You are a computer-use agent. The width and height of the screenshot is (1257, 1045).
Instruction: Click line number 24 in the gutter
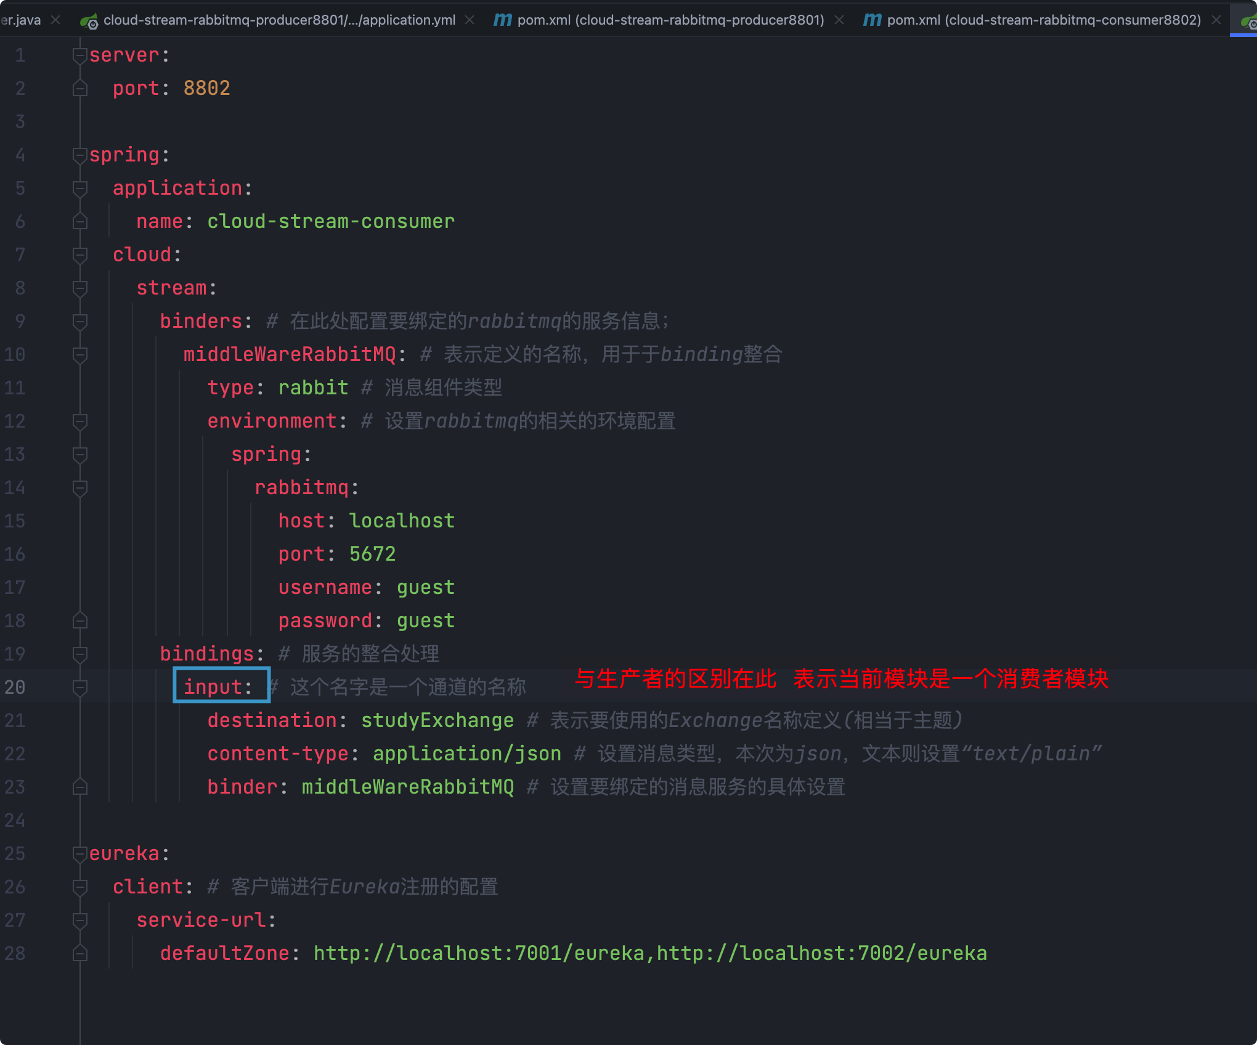[15, 821]
